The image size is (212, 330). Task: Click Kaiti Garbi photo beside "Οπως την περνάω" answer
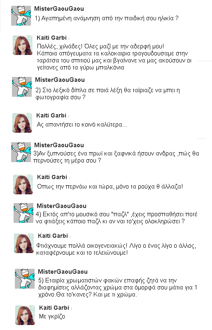[23, 184]
